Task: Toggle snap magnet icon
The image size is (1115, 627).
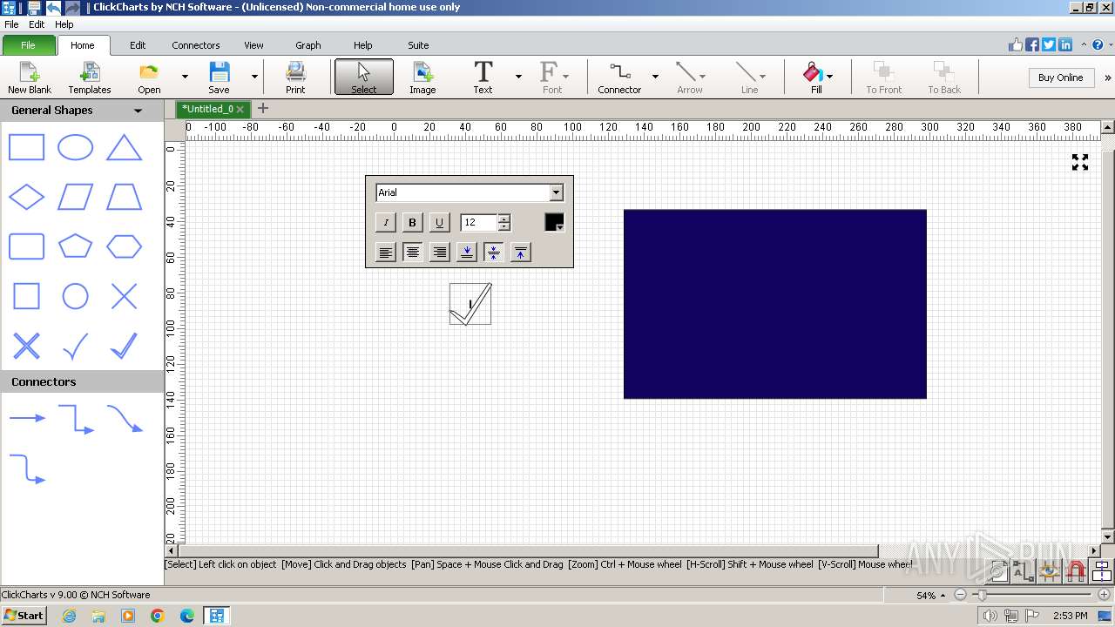Action: tap(1076, 571)
